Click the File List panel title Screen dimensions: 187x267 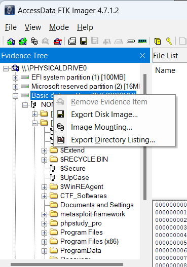tap(165, 56)
